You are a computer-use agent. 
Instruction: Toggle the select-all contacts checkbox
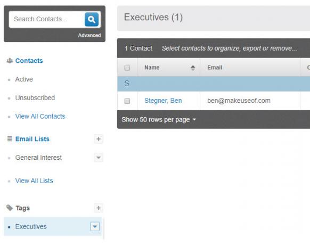[x=127, y=68]
